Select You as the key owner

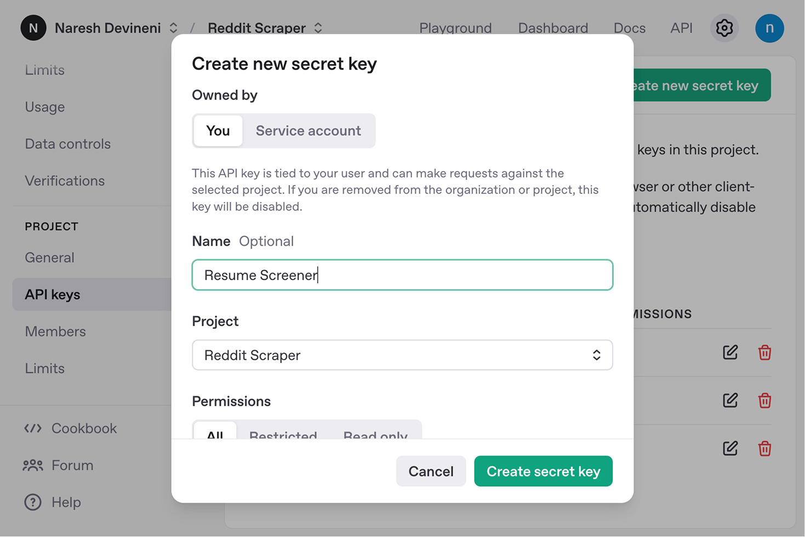pyautogui.click(x=218, y=131)
